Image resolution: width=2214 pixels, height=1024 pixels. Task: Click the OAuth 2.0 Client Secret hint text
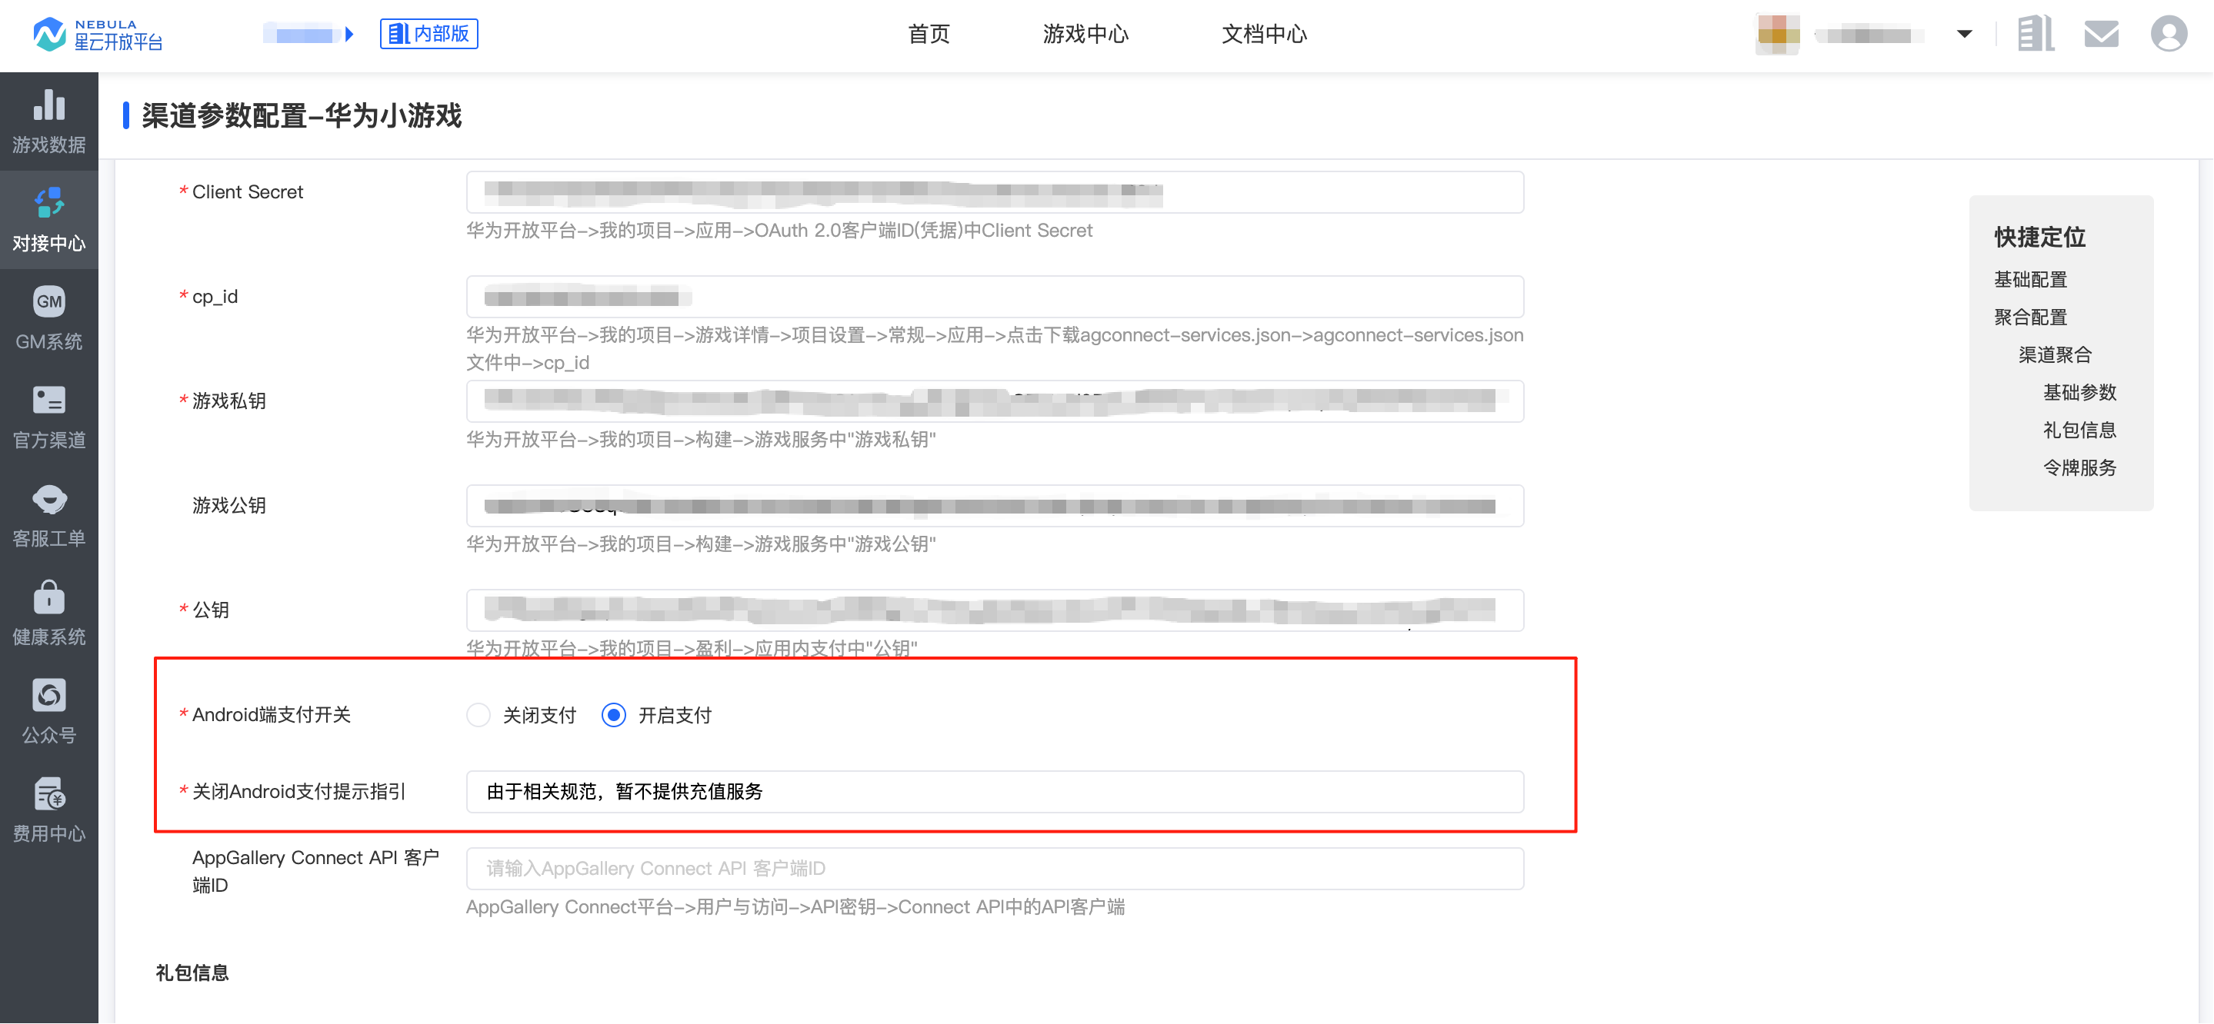coord(779,230)
